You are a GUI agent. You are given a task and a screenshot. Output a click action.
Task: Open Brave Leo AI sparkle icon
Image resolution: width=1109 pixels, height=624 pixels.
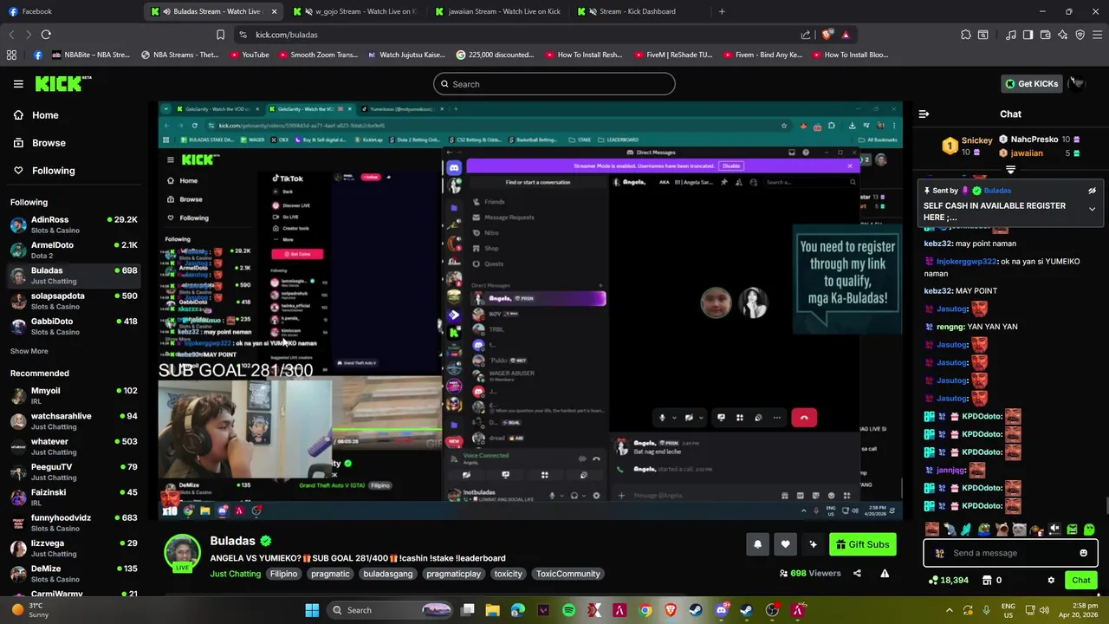tap(1062, 35)
